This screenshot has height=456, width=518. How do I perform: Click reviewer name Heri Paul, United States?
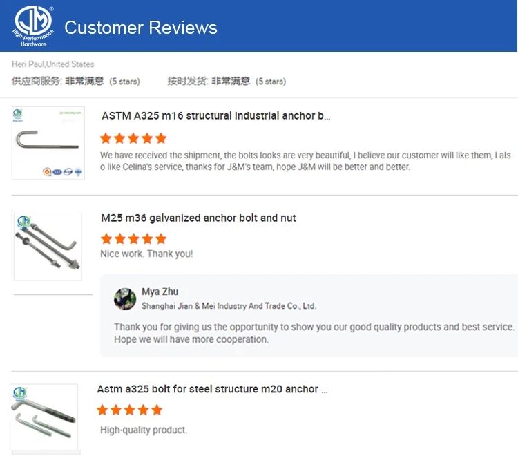pos(53,64)
